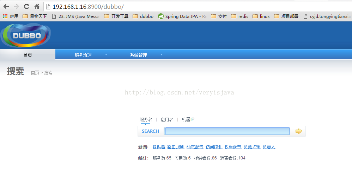
Task: Expand the 系统管理 dropdown arrow
Action: point(162,54)
